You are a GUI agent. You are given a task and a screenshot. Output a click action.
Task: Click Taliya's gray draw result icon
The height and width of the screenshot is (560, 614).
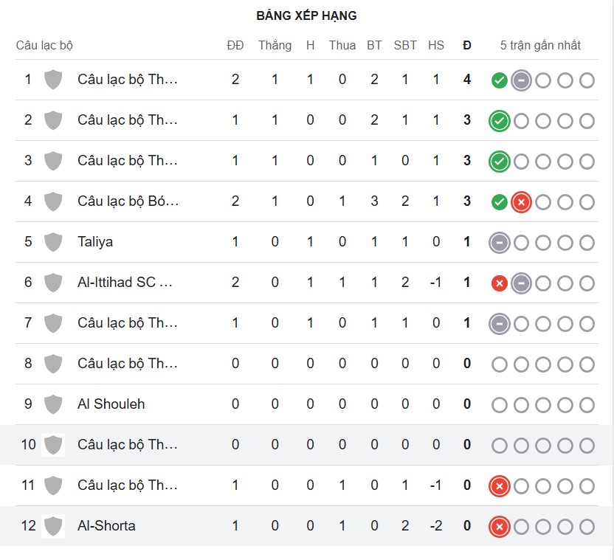(x=500, y=242)
